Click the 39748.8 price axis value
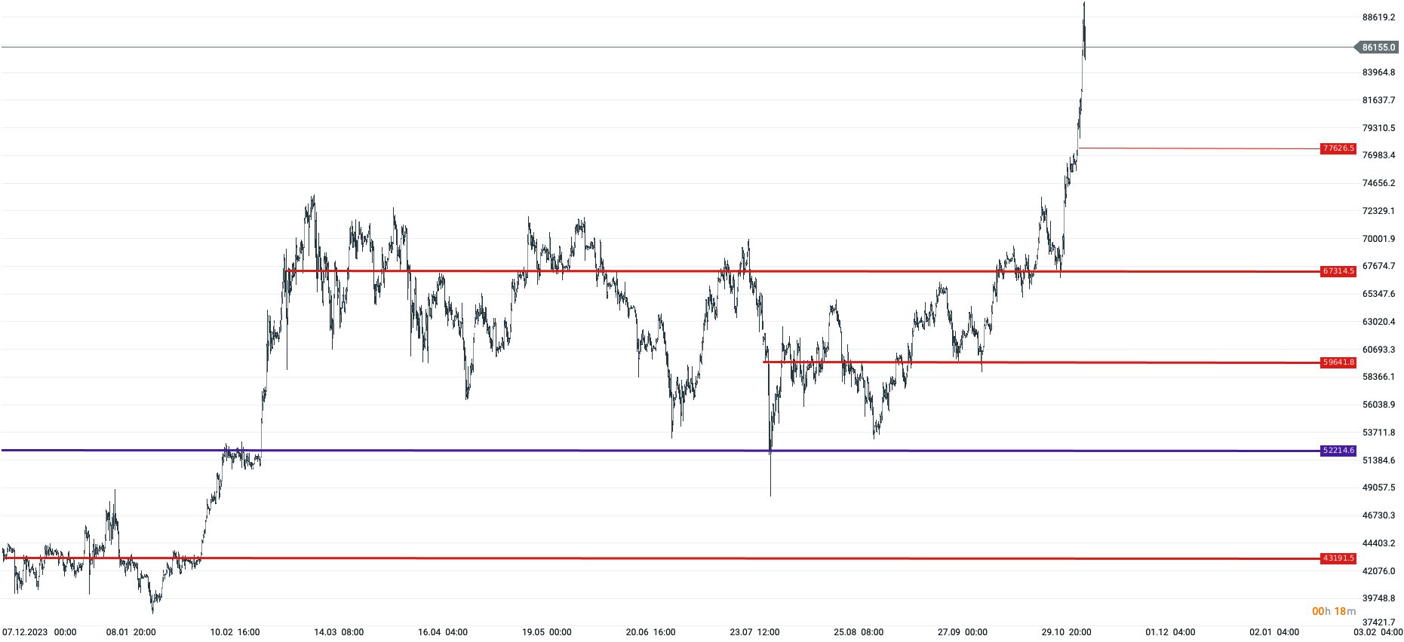 click(1378, 598)
